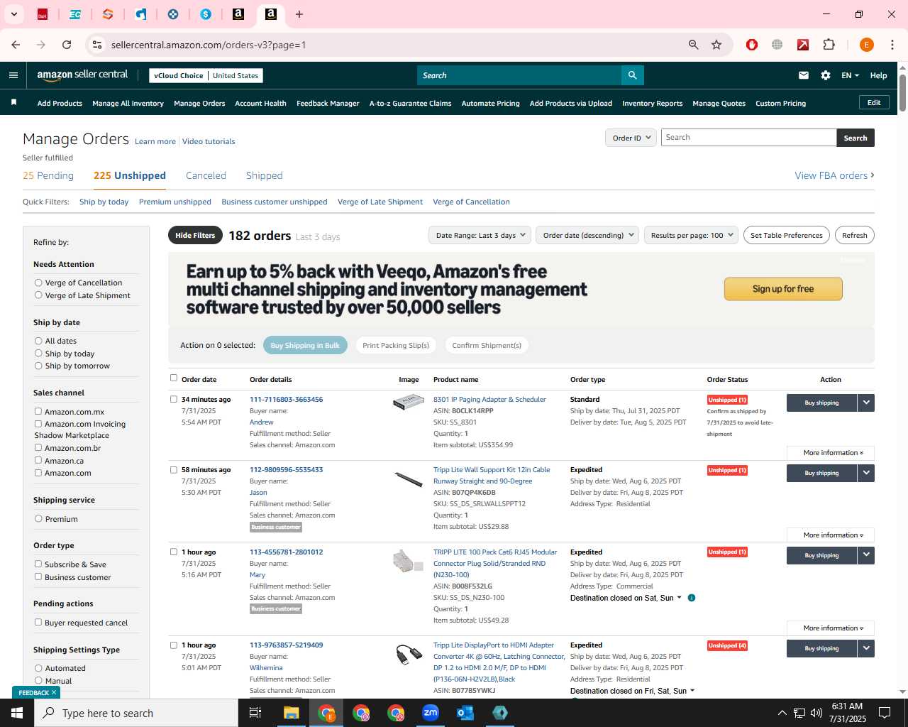Open the browser tab list chevron
Image resolution: width=908 pixels, height=727 pixels.
pos(13,14)
